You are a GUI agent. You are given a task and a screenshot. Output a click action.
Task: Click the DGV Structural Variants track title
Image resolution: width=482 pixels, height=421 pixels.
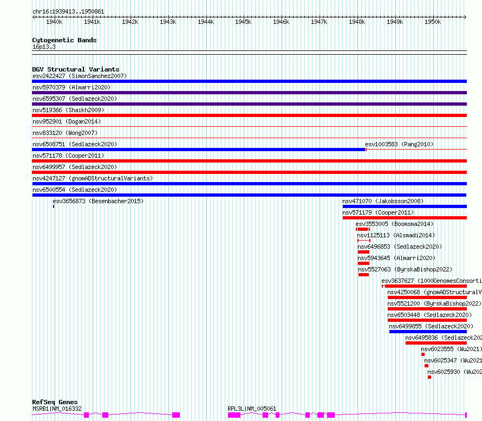click(x=76, y=69)
